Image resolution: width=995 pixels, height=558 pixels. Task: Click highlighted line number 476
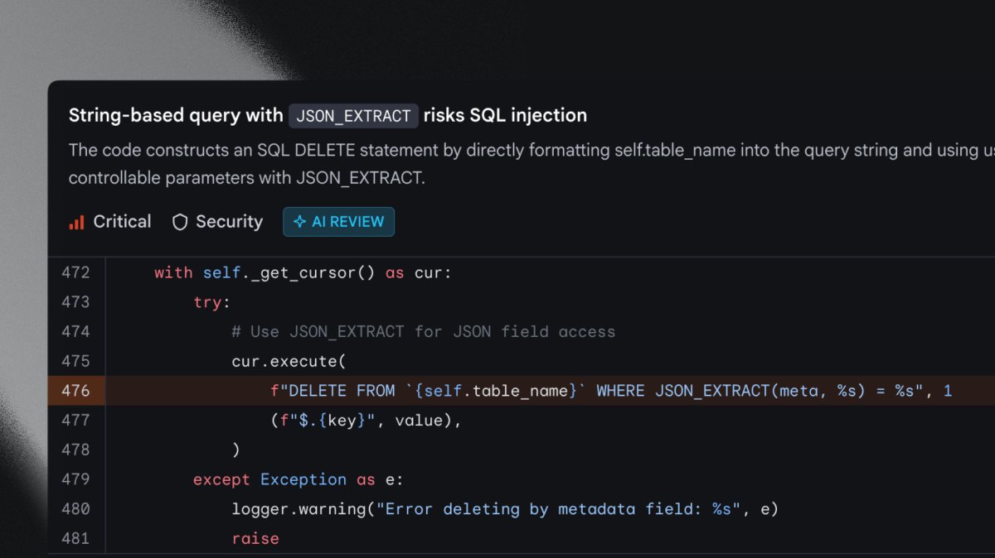(x=75, y=391)
